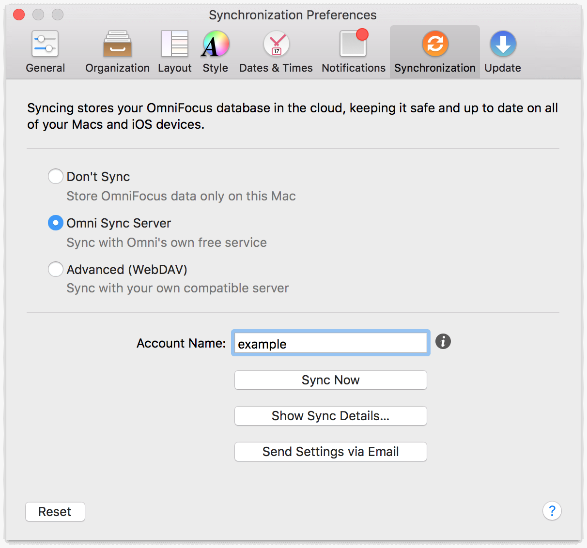The height and width of the screenshot is (548, 587).
Task: Click the Reset button
Action: 55,512
